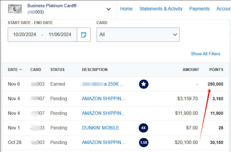This screenshot has height=152, width=231.
Task: Click the 4X multiplier badge for Dunkin' Mobile
Action: [144, 128]
